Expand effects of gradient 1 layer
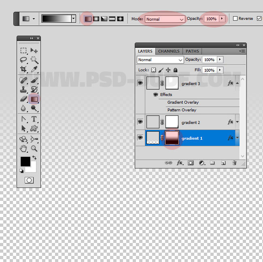 pyautogui.click(x=238, y=138)
